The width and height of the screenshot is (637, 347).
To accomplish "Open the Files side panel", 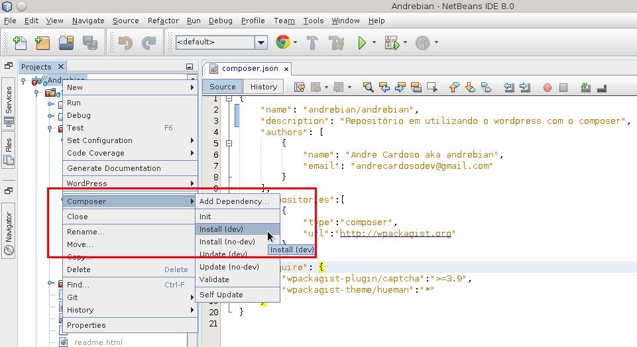I will point(9,150).
